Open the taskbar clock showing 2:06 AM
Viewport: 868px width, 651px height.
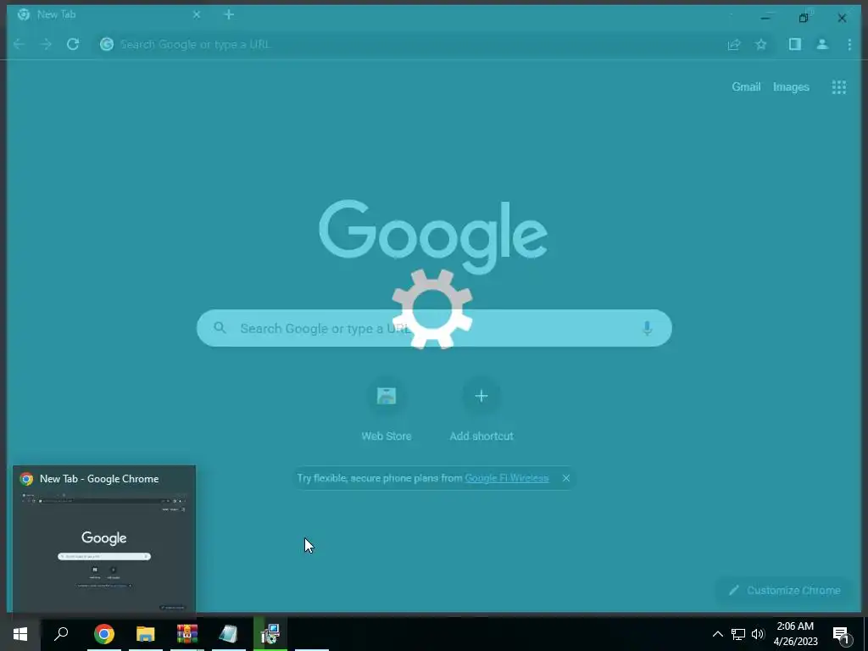pos(795,634)
